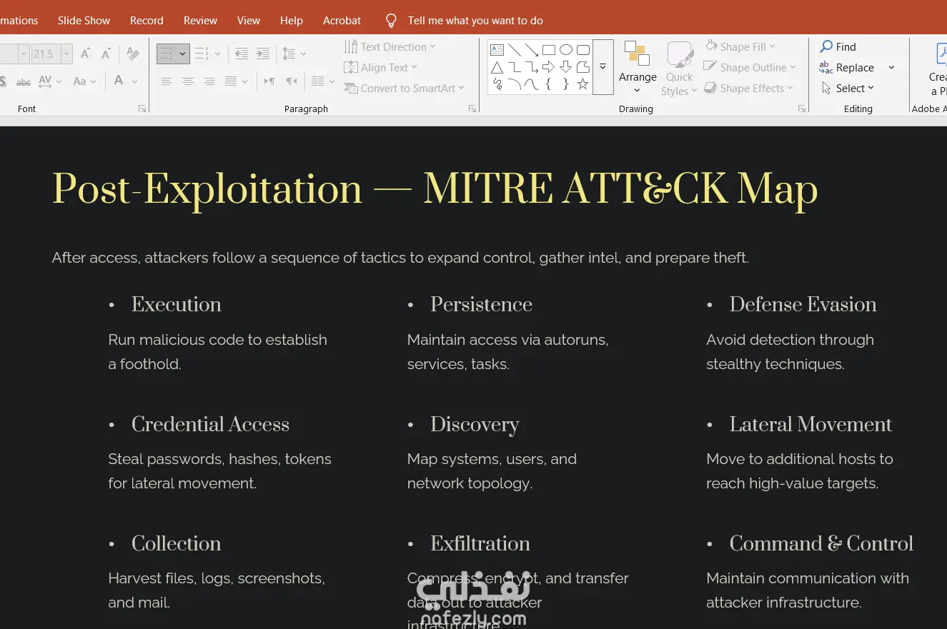Image resolution: width=947 pixels, height=629 pixels.
Task: Switch to the Review ribbon tab
Action: click(200, 21)
